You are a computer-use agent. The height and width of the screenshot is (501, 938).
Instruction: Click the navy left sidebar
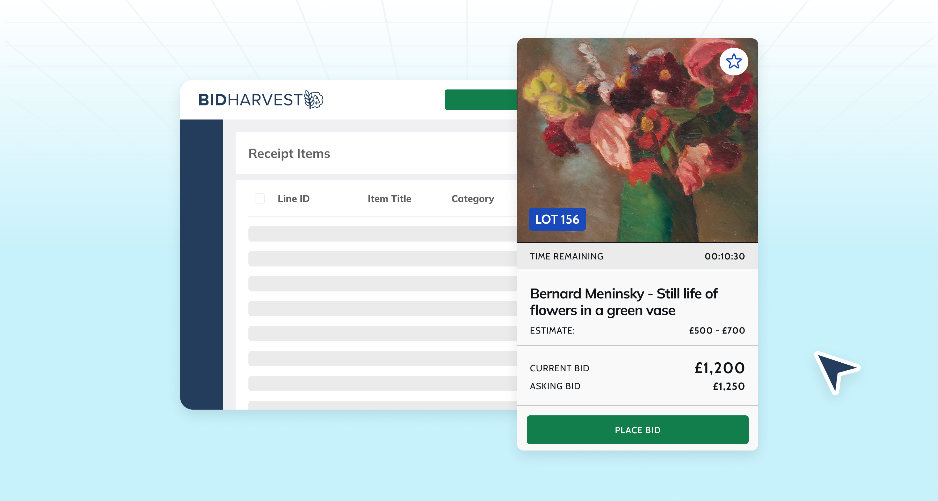pos(201,264)
